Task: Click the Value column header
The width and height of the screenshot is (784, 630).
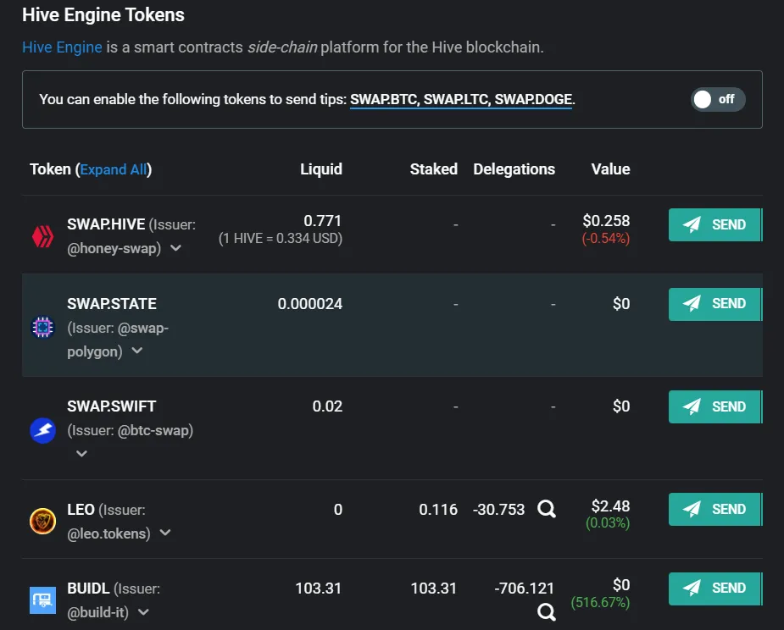Action: pos(610,169)
